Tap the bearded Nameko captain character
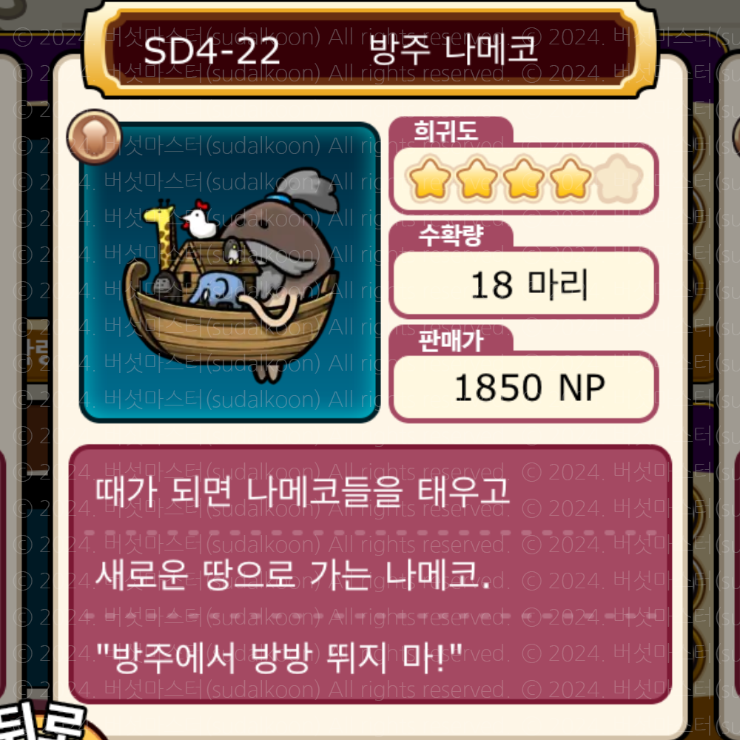The height and width of the screenshot is (740, 740). (283, 246)
